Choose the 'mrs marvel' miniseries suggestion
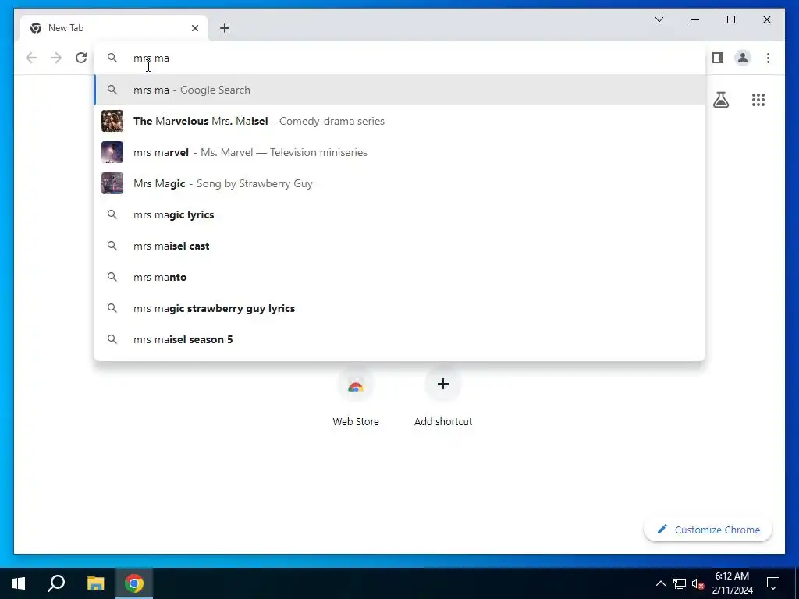The width and height of the screenshot is (799, 599). pyautogui.click(x=399, y=152)
